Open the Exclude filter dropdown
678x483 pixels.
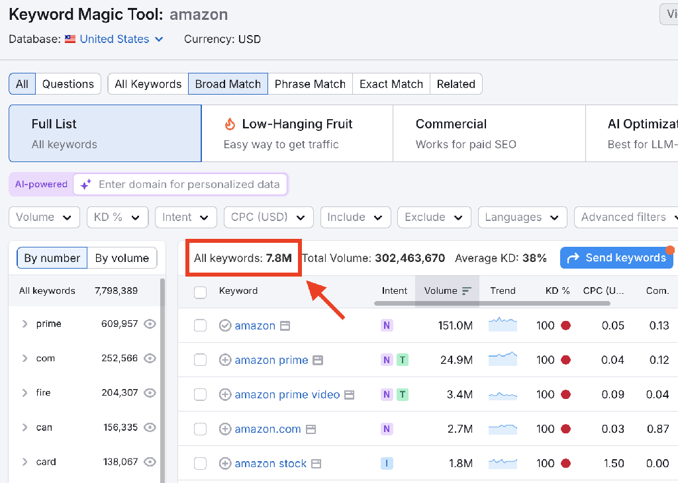pos(434,217)
